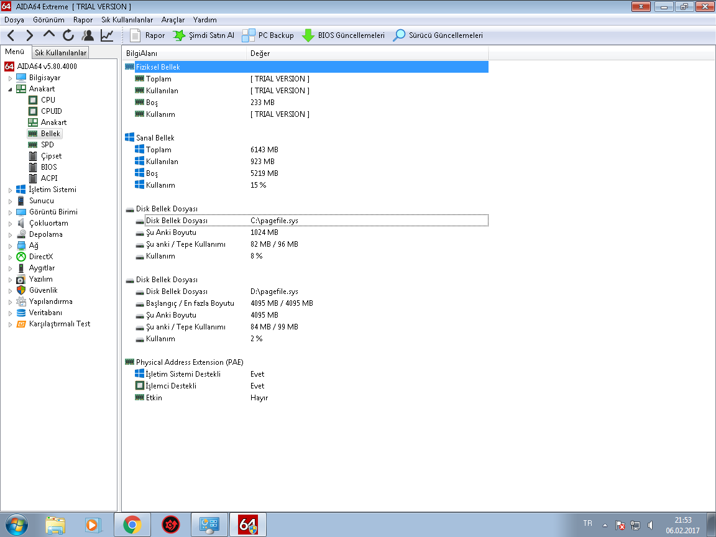Open PC Backup from the toolbar
Viewport: 716px width, 537px height.
(x=268, y=35)
